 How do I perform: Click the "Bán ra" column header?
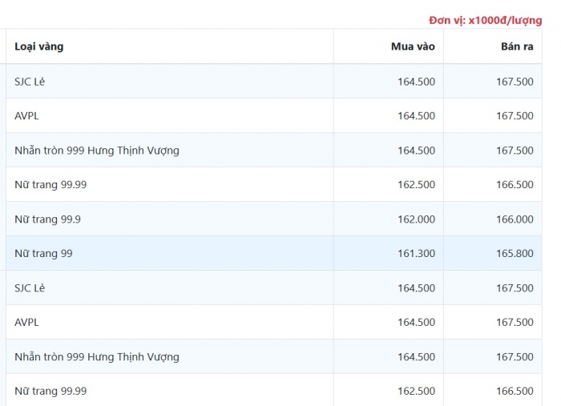(517, 46)
